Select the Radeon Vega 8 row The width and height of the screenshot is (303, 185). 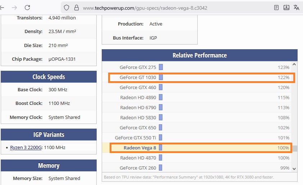[x=201, y=148]
